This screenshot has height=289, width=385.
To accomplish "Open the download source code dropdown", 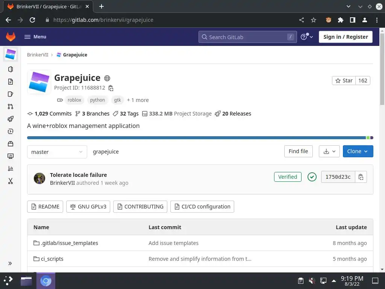I will pos(329,151).
